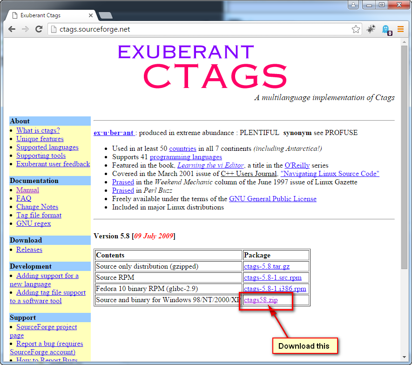Image resolution: width=412 pixels, height=365 pixels.
Task: Open the O'Reilly link
Action: tap(297, 166)
